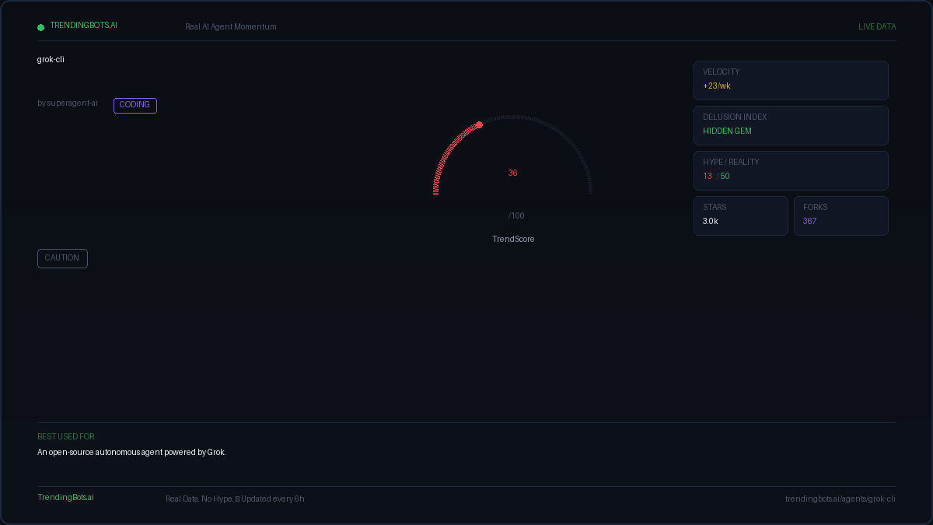Open the trendingbots.ai/agents/grok-cli URL

tap(840, 499)
